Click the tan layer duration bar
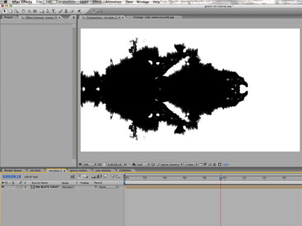This screenshot has width=302, height=226. point(214,187)
